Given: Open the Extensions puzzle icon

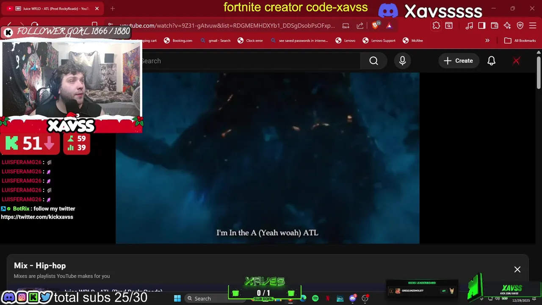Looking at the screenshot, I should point(436,25).
